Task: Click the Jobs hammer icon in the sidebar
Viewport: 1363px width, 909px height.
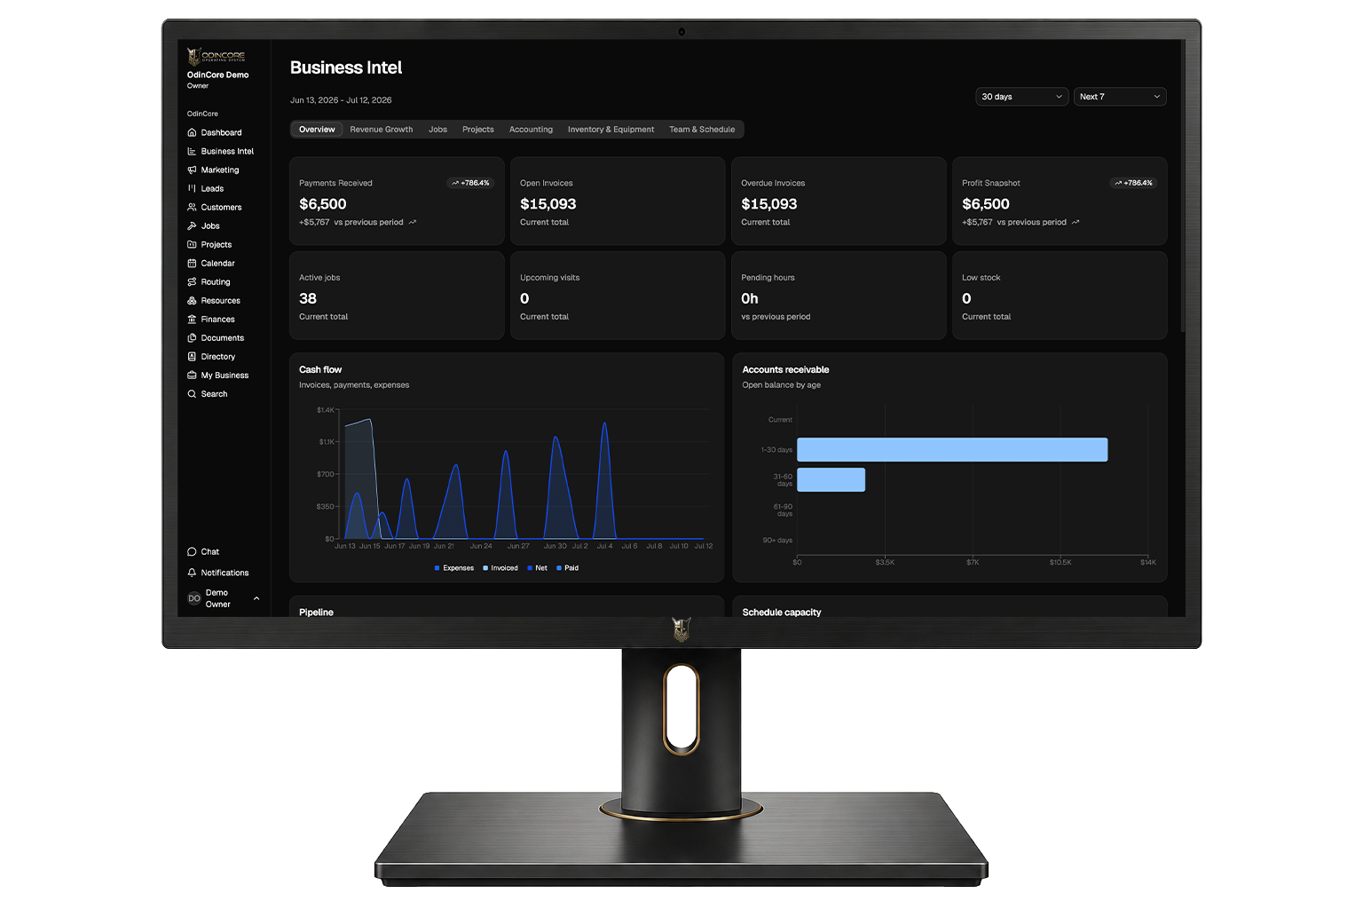Action: point(192,225)
